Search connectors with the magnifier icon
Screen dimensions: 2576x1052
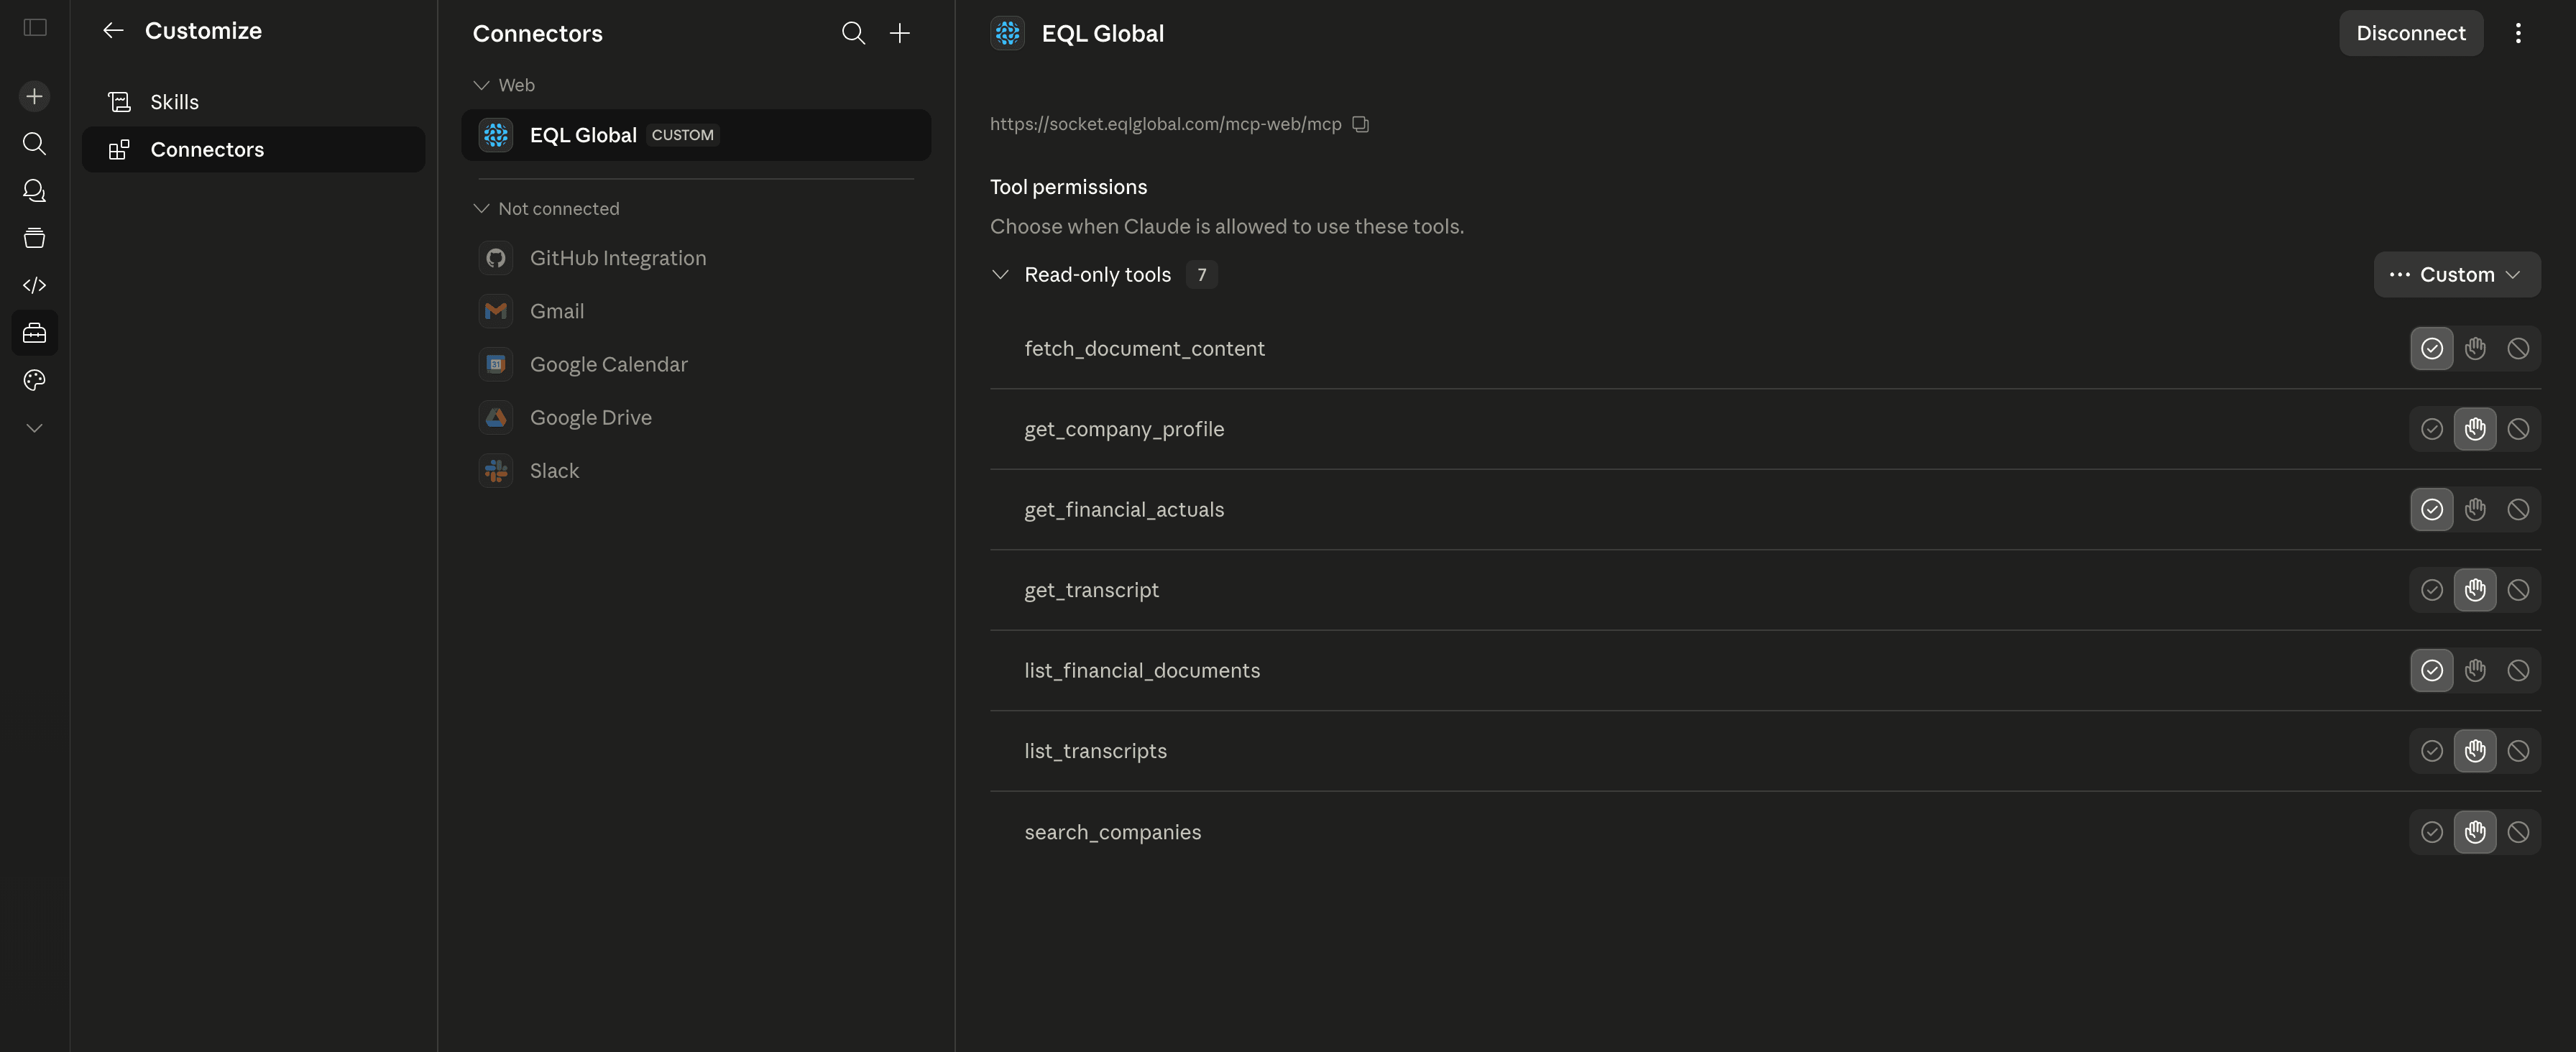click(853, 33)
